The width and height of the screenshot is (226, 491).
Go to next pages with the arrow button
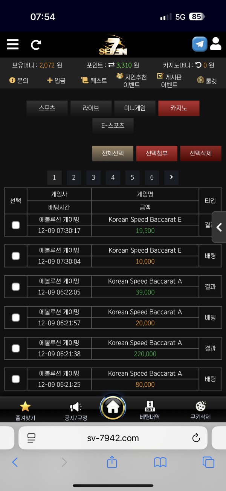coord(171,177)
